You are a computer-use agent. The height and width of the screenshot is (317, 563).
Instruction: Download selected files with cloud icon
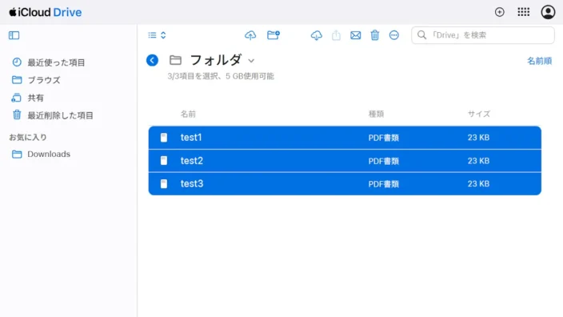[x=317, y=35]
